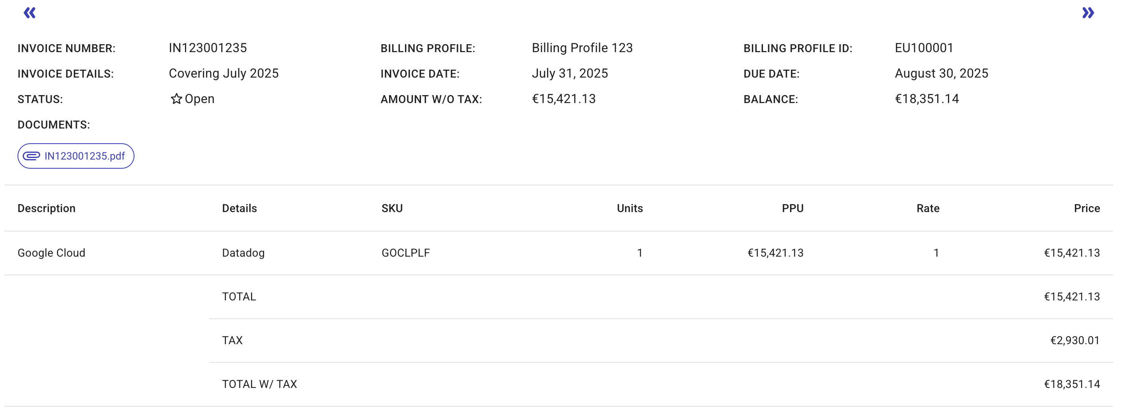The width and height of the screenshot is (1125, 413).
Task: Click the star icon beside Open status
Action: click(177, 99)
